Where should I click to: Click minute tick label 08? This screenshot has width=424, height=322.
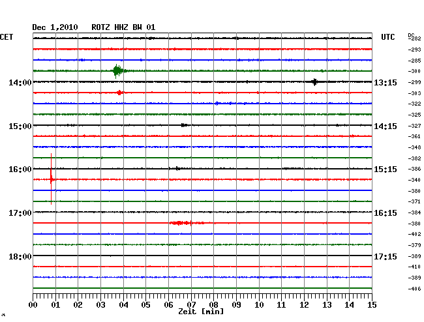click(x=213, y=305)
